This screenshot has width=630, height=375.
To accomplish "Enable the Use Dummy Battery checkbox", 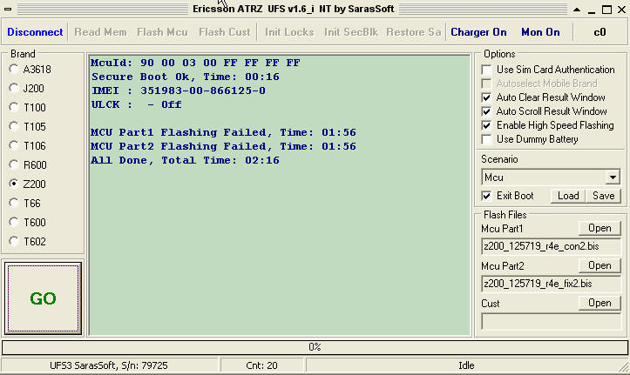I will [486, 139].
